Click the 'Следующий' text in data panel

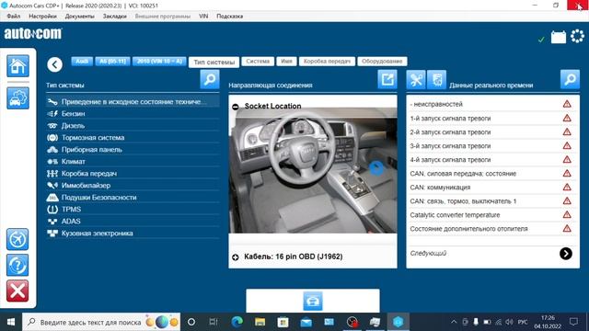[428, 254]
